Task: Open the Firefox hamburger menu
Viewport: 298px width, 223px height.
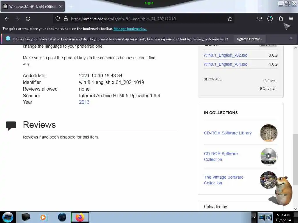Action: click(x=291, y=19)
